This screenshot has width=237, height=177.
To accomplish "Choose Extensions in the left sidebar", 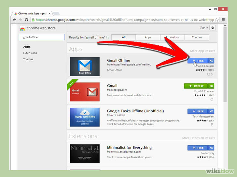I will [x=30, y=53].
